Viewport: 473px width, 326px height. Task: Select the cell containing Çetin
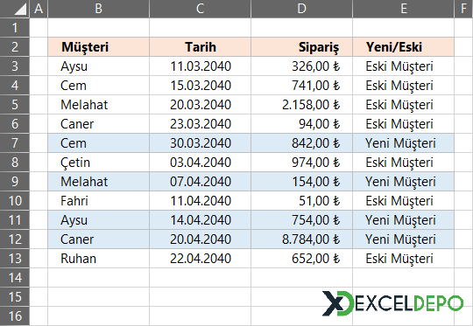point(98,163)
